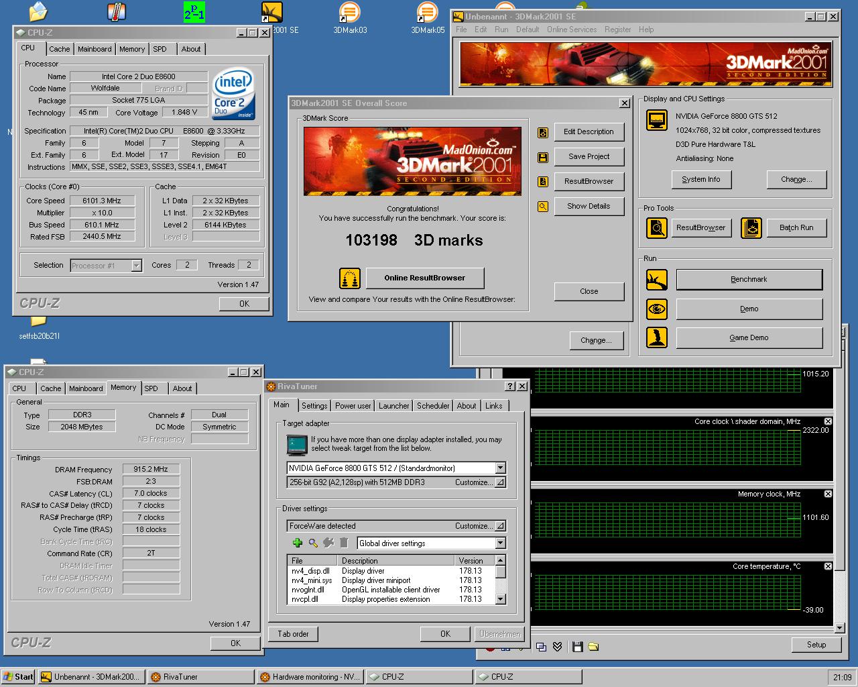Screen dimensions: 858x687
Task: Click the Online ResultBrowser people icon
Action: [x=349, y=278]
